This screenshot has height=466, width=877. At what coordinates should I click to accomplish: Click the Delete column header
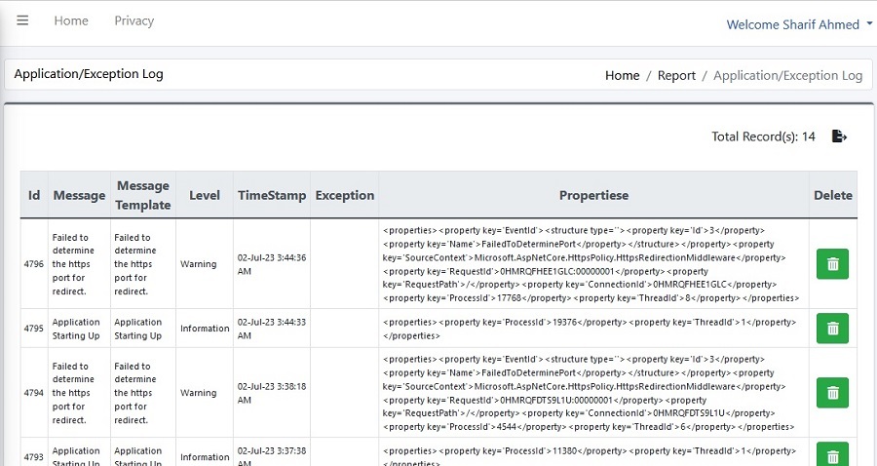pos(833,195)
